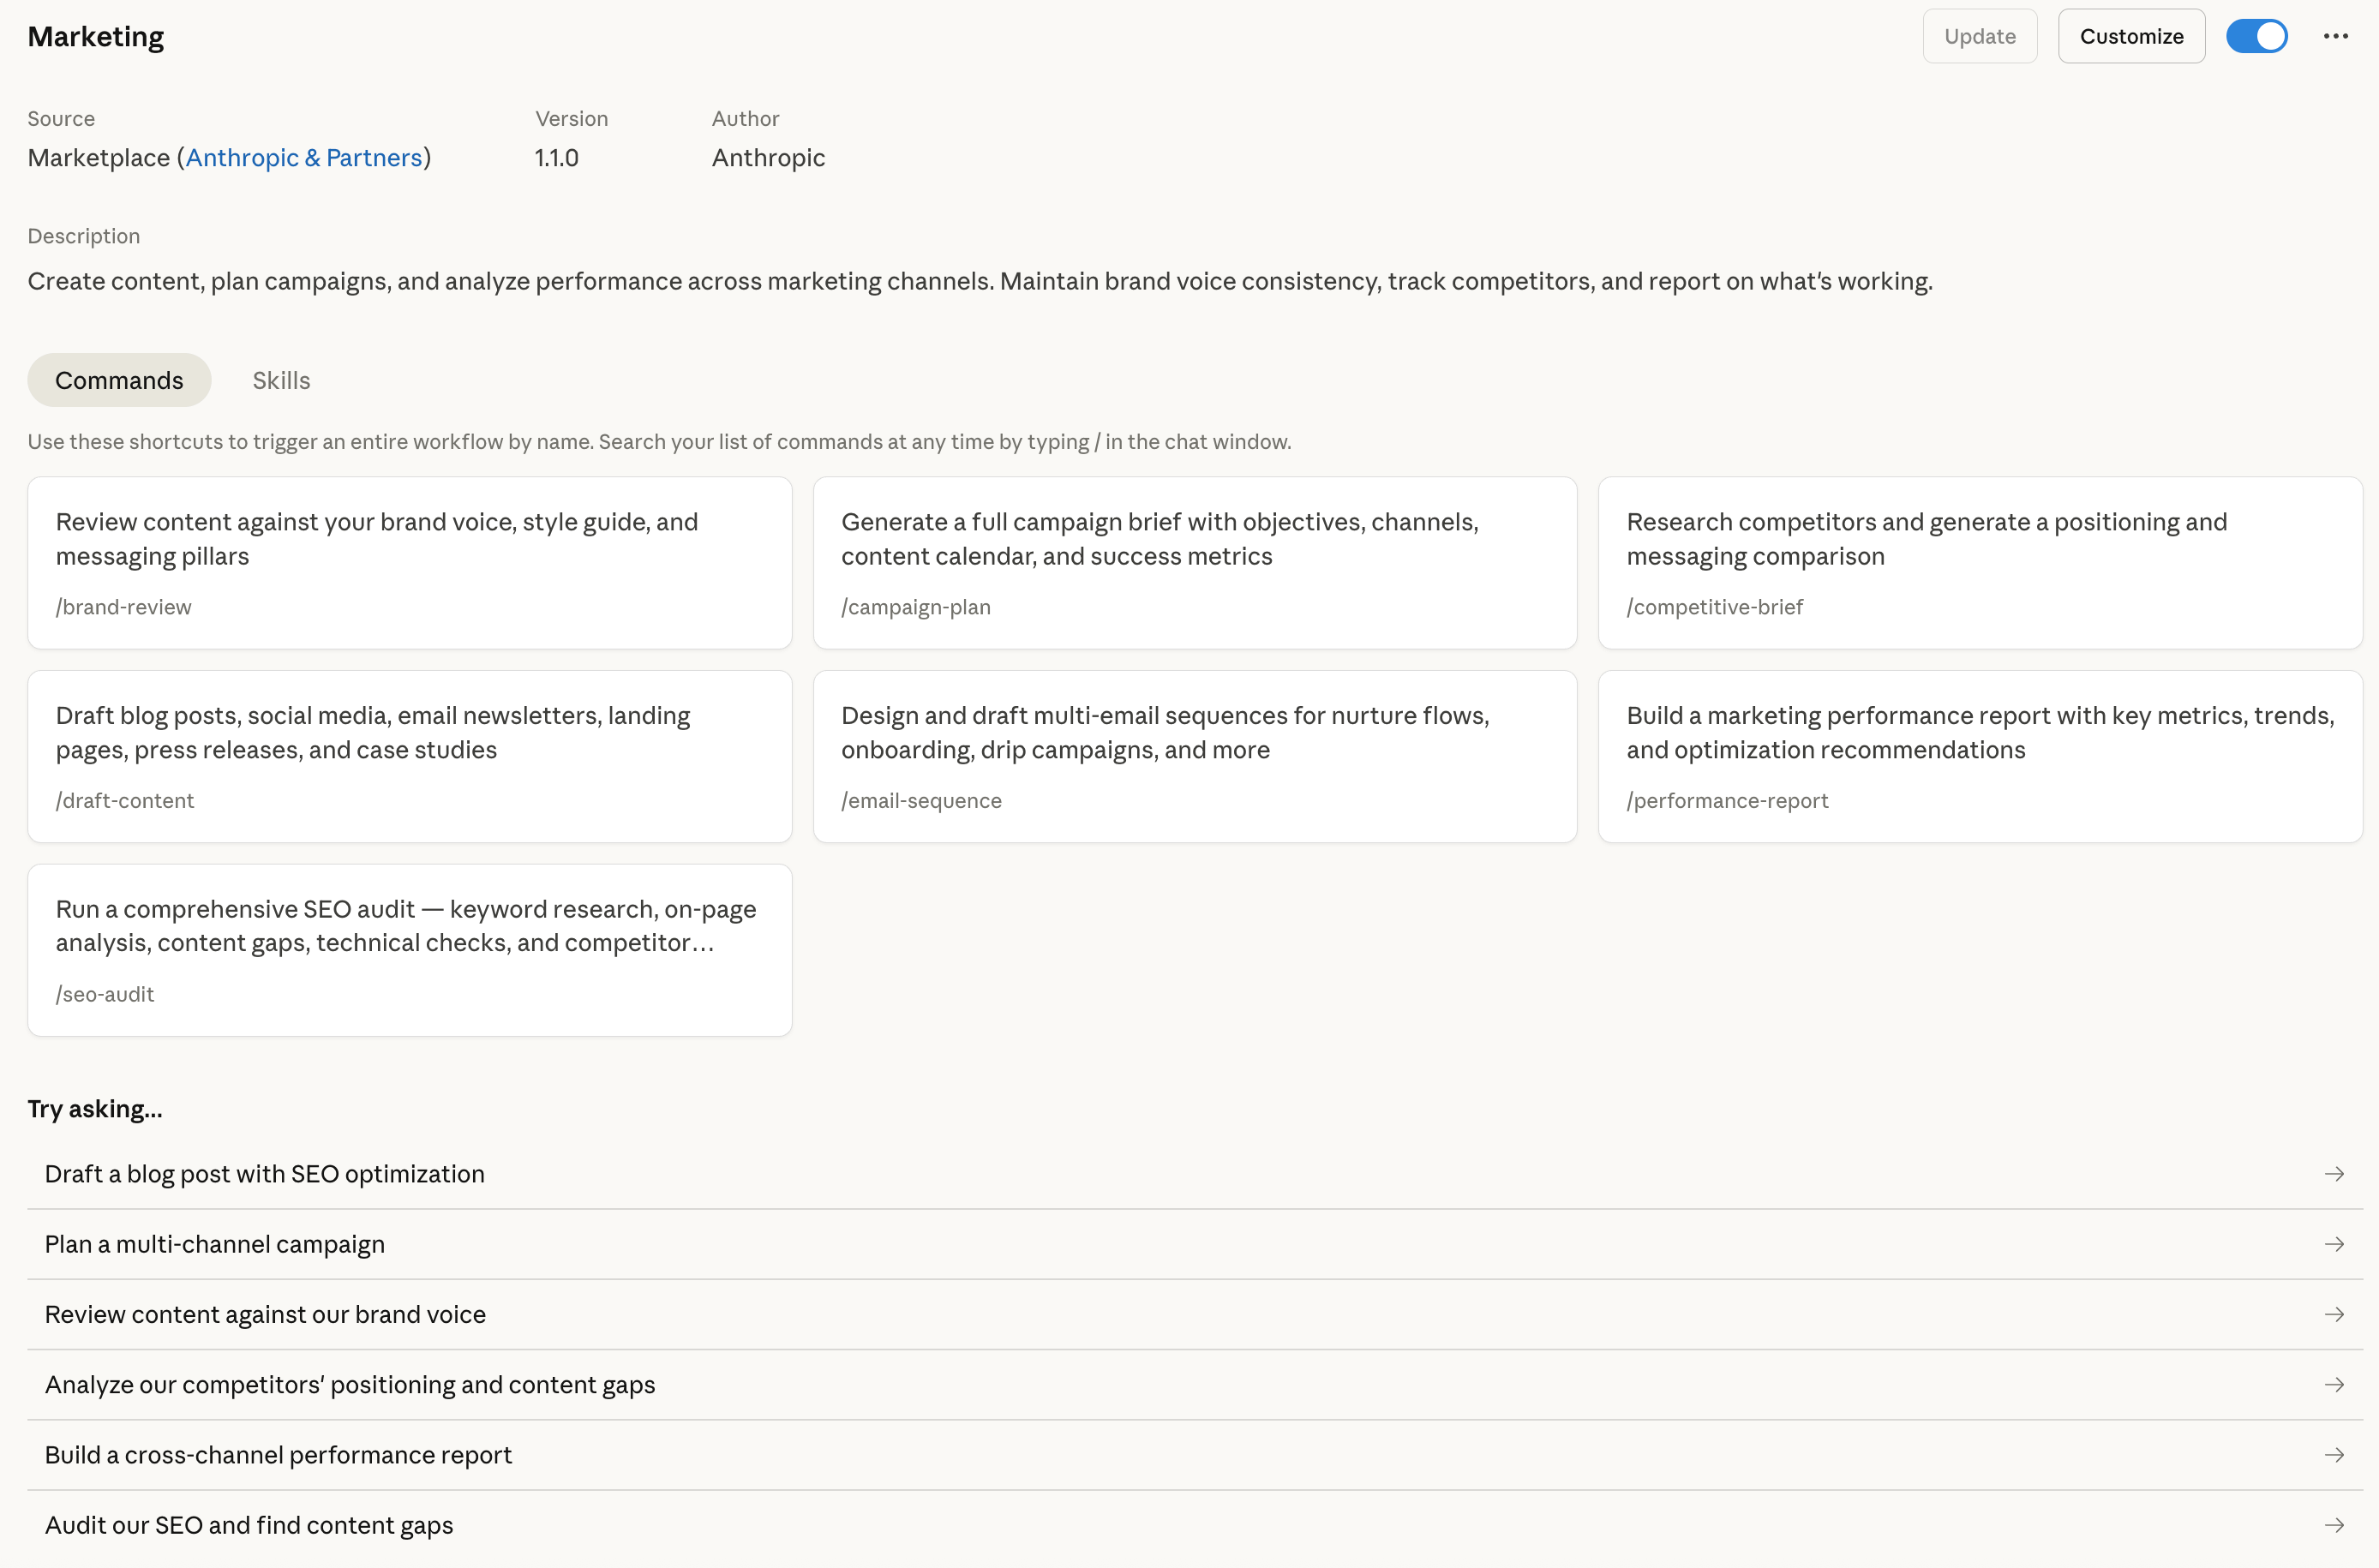Click arrow beside Draft a blog post prompt

(2334, 1174)
